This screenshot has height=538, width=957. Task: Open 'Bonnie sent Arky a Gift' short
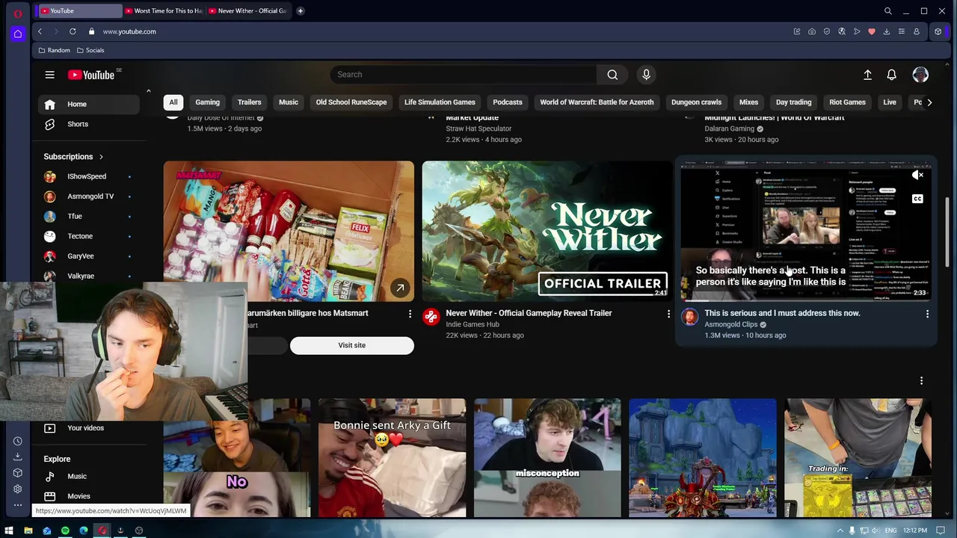(x=392, y=458)
